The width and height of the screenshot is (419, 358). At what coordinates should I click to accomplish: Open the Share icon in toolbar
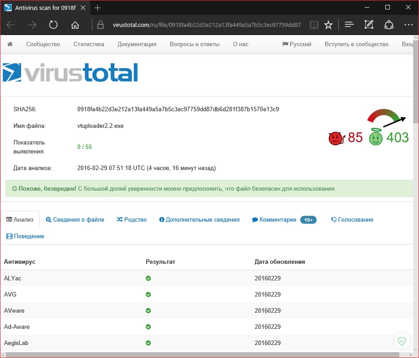pyautogui.click(x=389, y=25)
